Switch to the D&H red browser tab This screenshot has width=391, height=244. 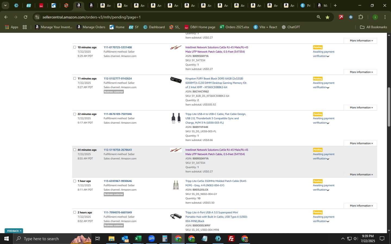point(41,5)
